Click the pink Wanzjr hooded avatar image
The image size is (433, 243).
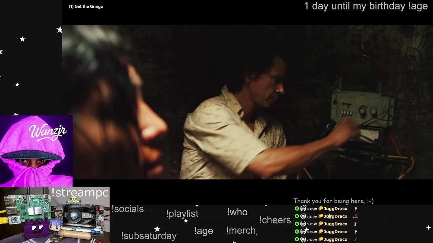36,151
